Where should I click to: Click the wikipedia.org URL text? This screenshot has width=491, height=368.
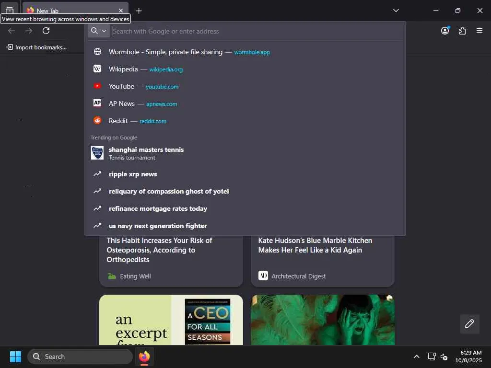(x=166, y=69)
